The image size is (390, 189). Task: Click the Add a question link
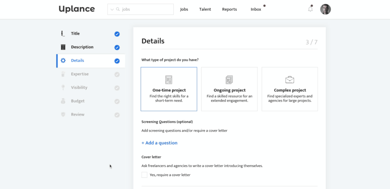pyautogui.click(x=160, y=143)
